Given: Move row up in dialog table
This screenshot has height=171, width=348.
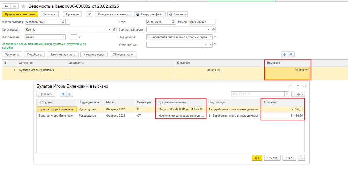Looking at the screenshot, I should pyautogui.click(x=63, y=94).
